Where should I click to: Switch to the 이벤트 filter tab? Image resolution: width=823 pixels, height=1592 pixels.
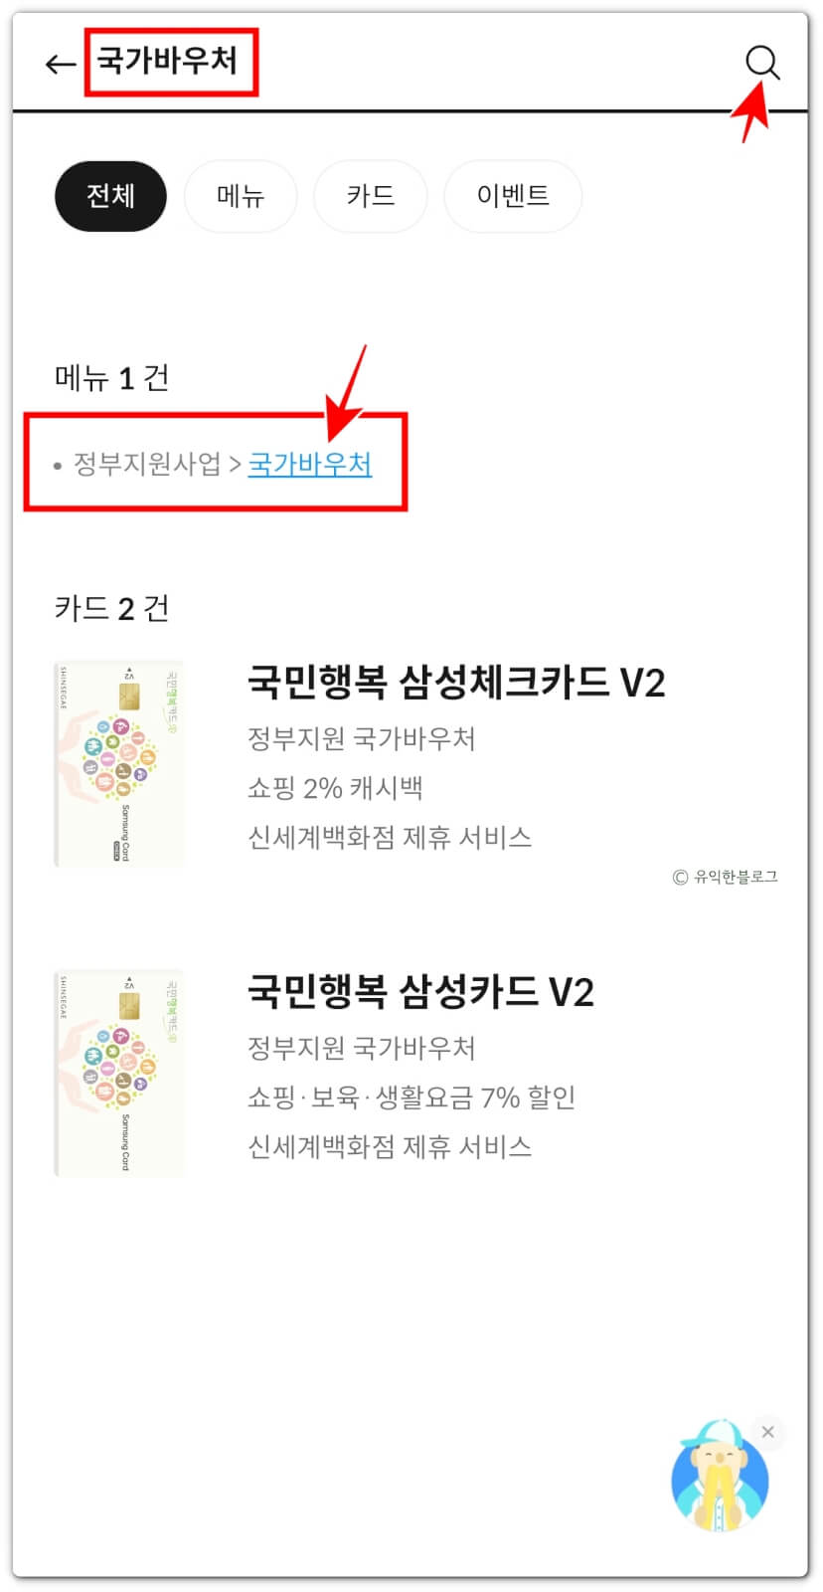click(x=513, y=196)
